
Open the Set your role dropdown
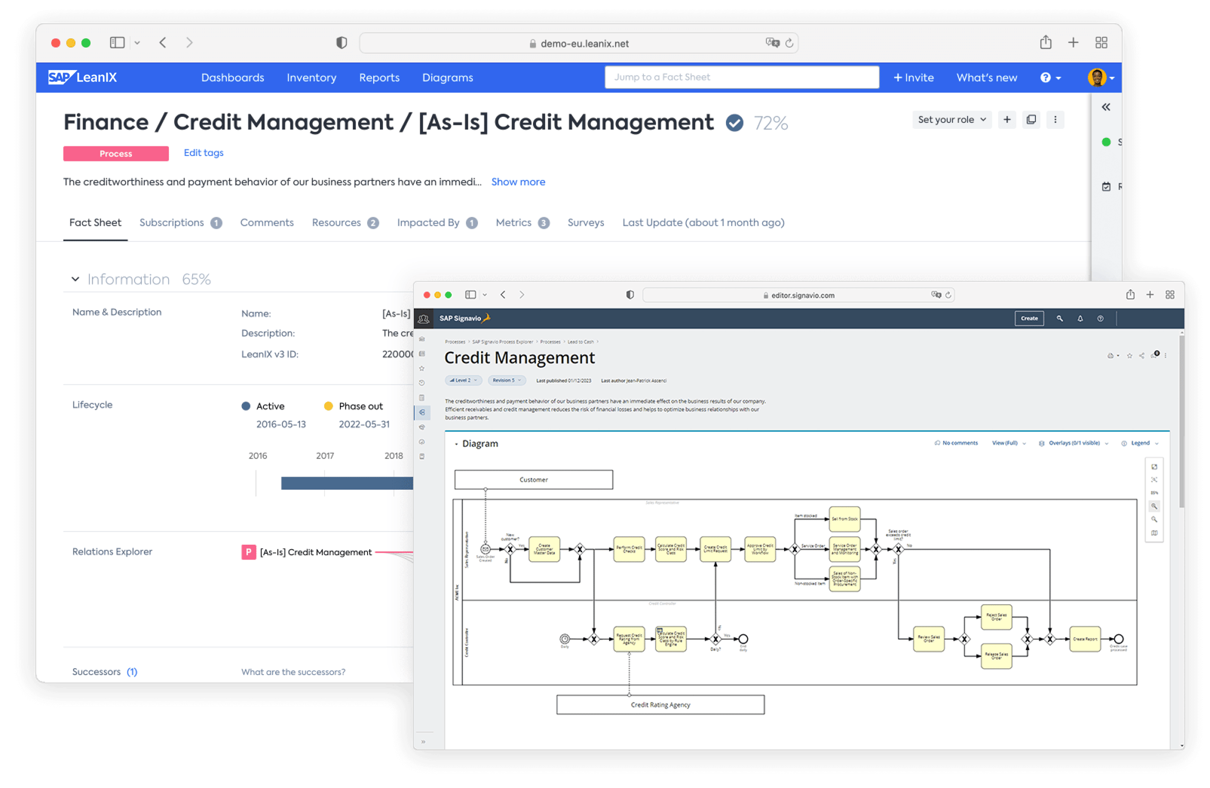[951, 119]
